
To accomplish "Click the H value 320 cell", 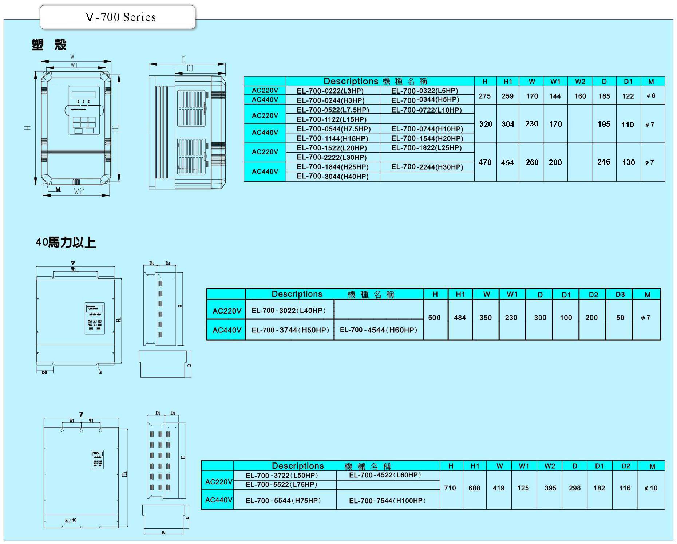I will (x=486, y=124).
